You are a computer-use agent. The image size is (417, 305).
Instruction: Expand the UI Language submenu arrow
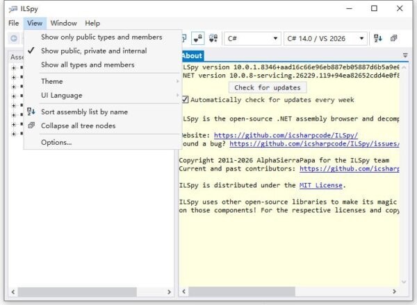click(177, 95)
